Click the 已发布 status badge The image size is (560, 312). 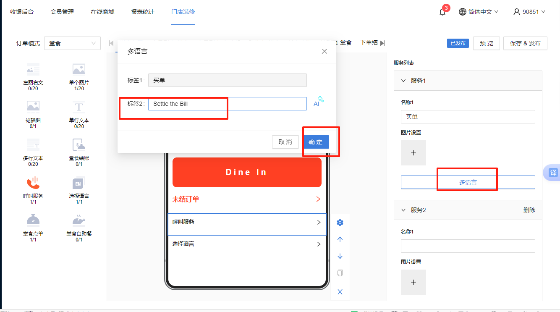coord(458,43)
